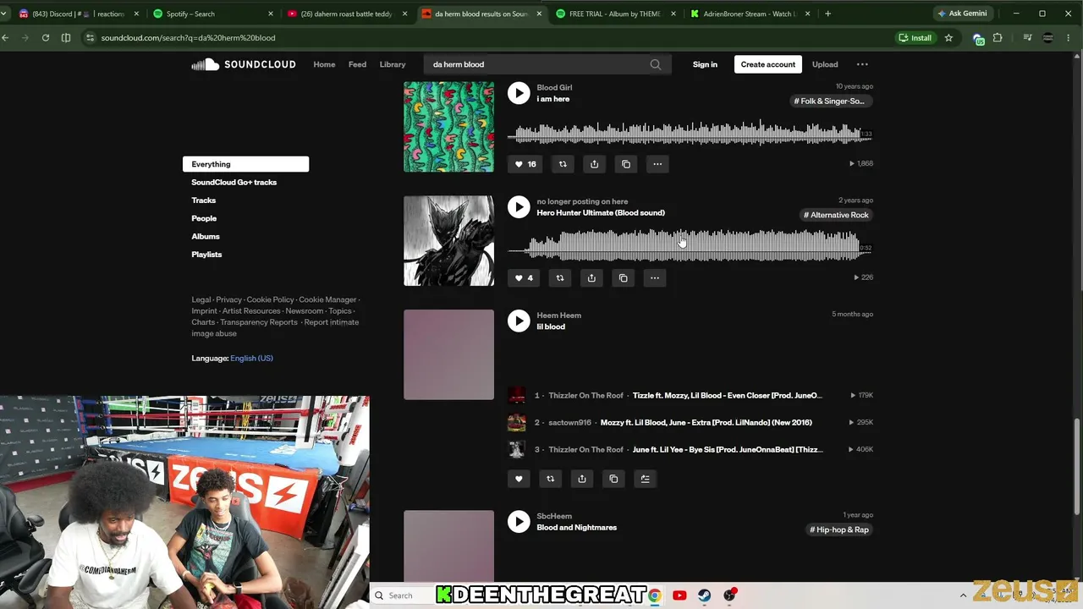
Task: Copy link for 'i am here' track
Action: pyautogui.click(x=626, y=164)
